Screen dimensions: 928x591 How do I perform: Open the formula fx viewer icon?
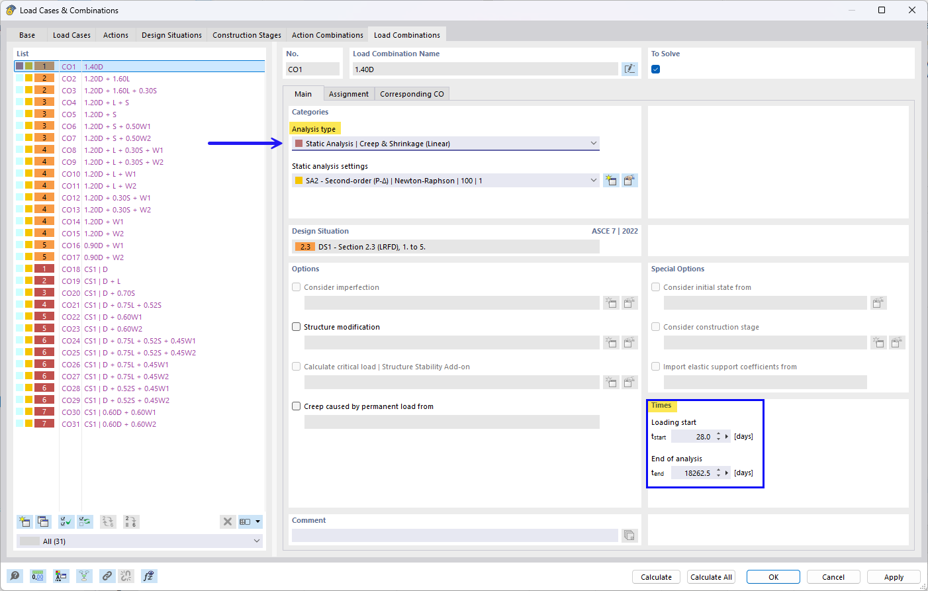(149, 576)
